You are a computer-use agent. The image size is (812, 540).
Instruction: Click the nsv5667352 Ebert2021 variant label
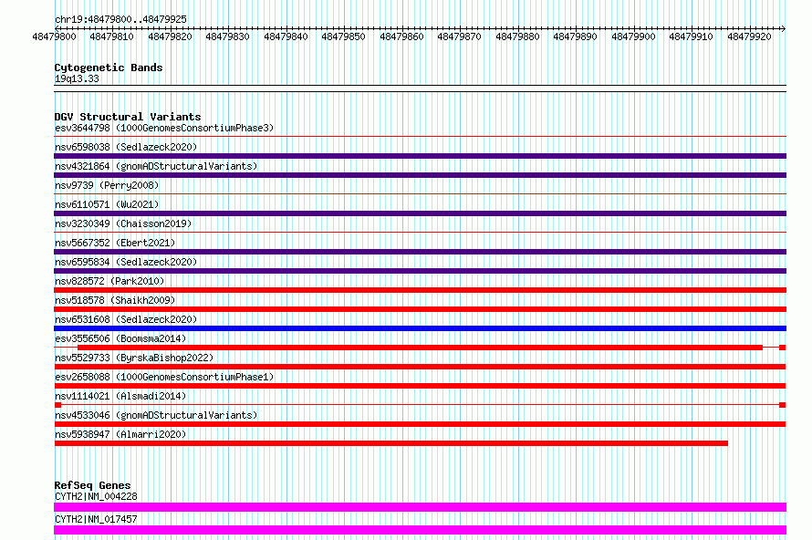(115, 243)
